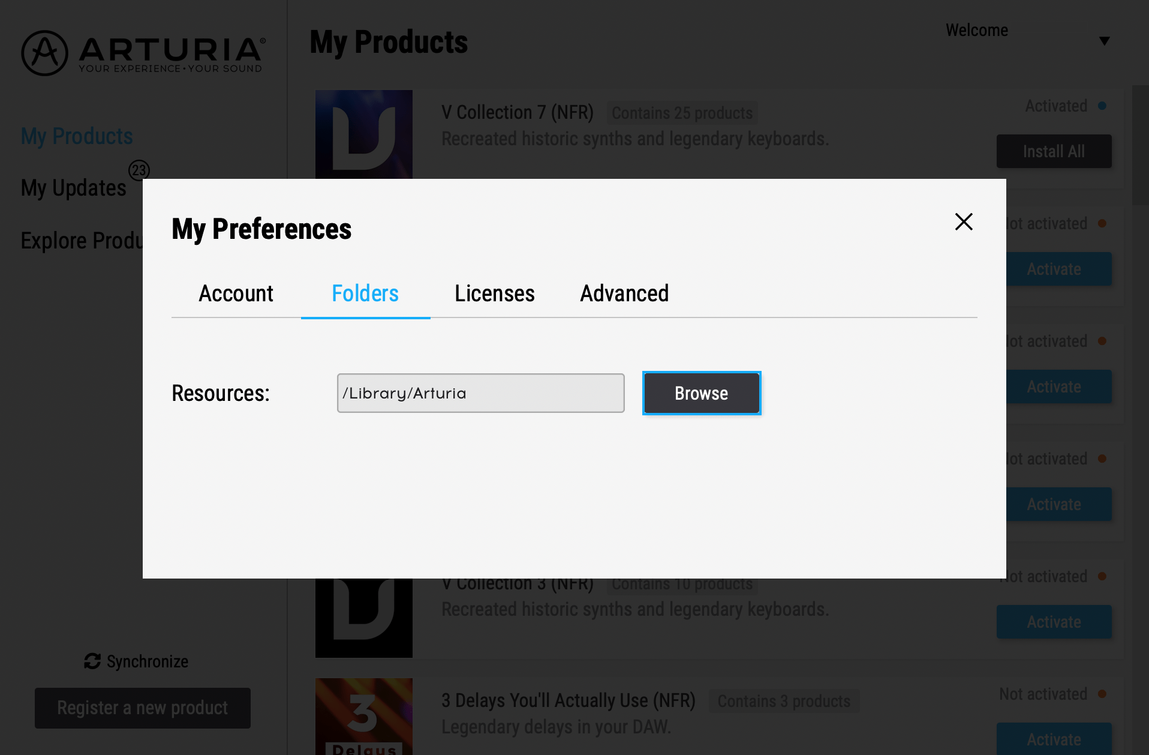Screen dimensions: 1149x755
Task: Click Register a new product
Action: pyautogui.click(x=143, y=708)
